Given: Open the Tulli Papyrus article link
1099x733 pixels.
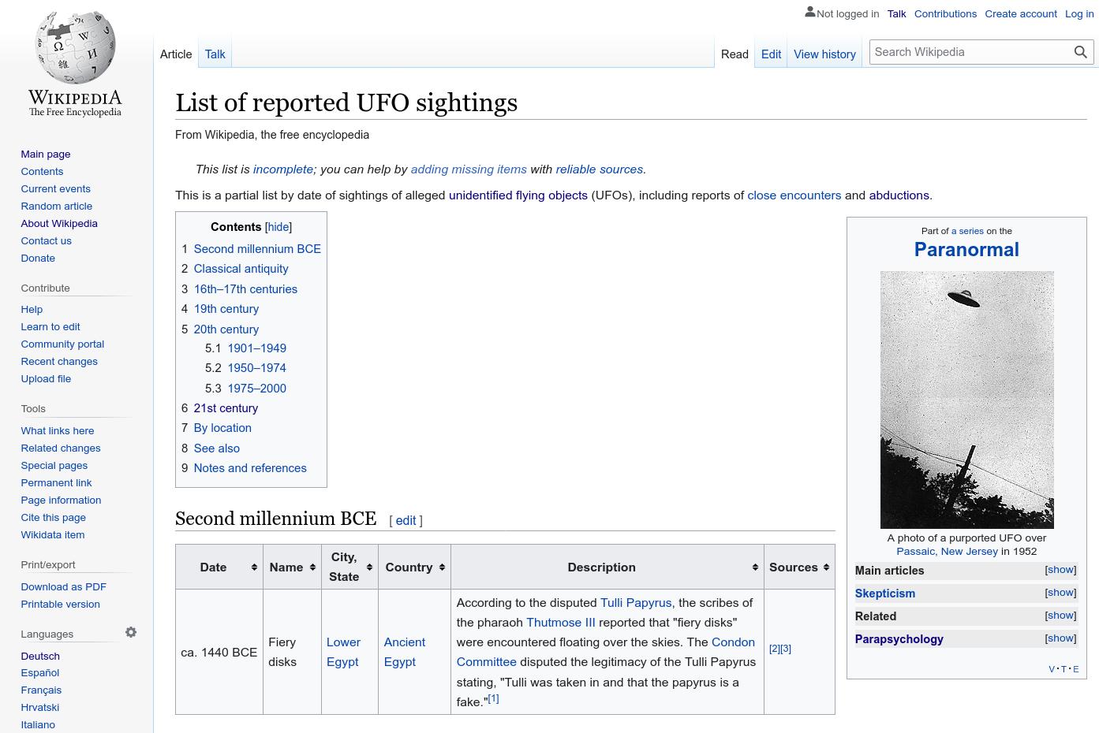Looking at the screenshot, I should 636,602.
